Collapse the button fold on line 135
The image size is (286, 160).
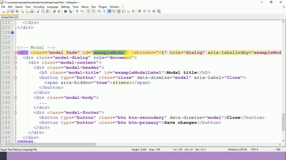[16, 77]
